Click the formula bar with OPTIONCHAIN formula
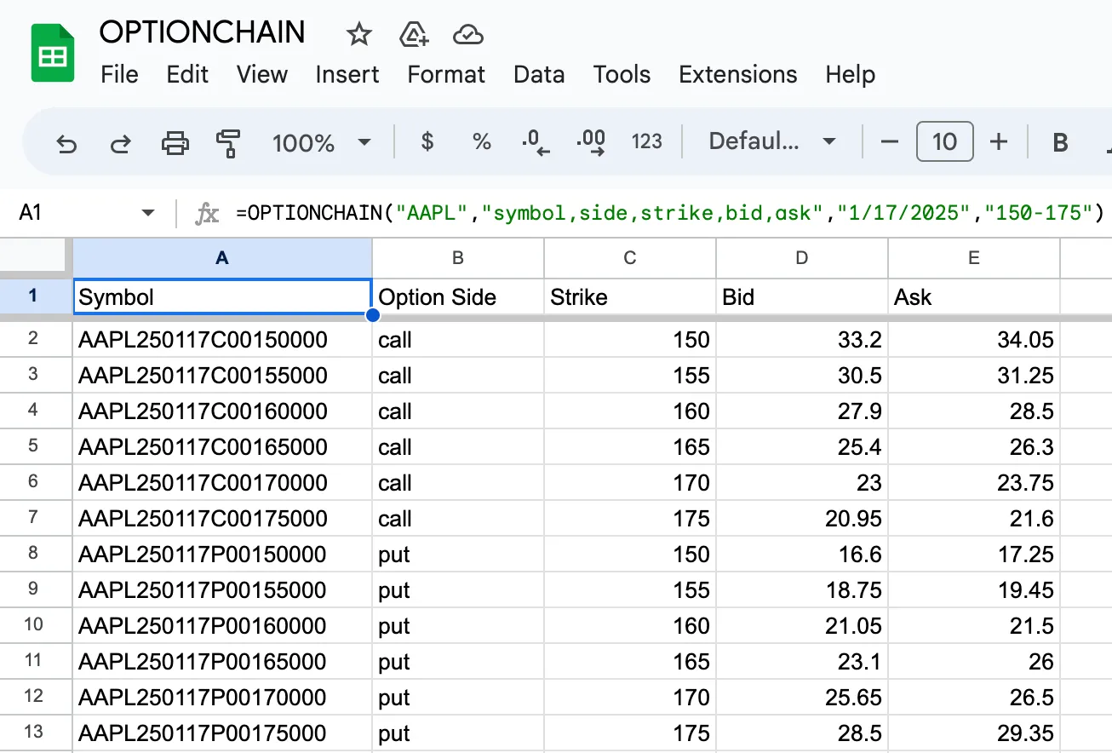1112x753 pixels. 669,212
